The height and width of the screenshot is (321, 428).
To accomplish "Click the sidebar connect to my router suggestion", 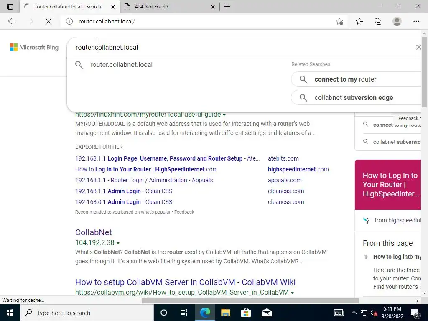I will pos(397,125).
